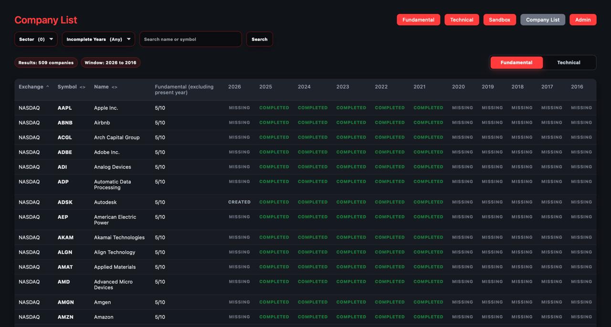Click the MISSING status for AMD 2020

click(x=463, y=282)
